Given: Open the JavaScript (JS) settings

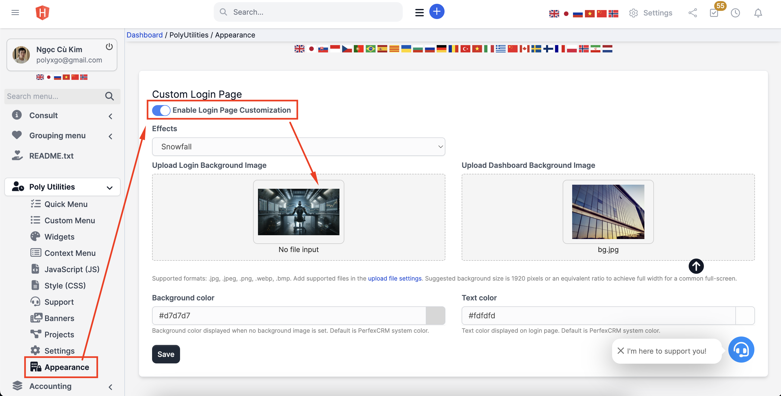Looking at the screenshot, I should (x=71, y=269).
